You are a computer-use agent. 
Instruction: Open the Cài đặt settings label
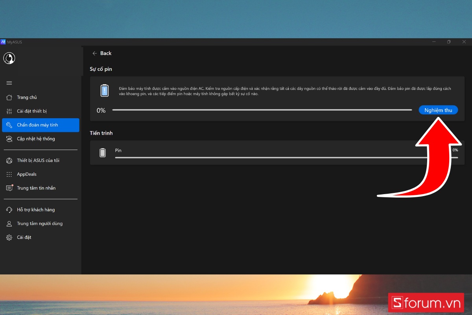coord(24,237)
